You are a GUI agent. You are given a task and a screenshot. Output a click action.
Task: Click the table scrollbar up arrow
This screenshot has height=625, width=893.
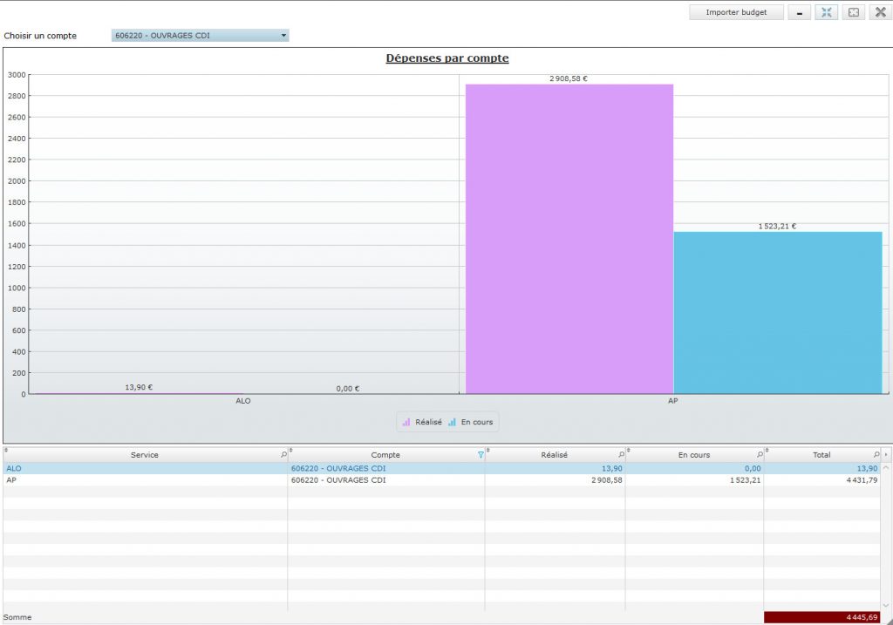tap(887, 468)
